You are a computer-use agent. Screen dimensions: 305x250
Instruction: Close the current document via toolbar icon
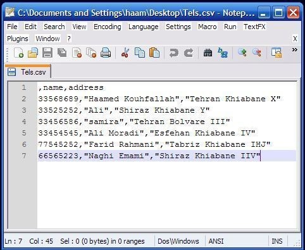77,53
